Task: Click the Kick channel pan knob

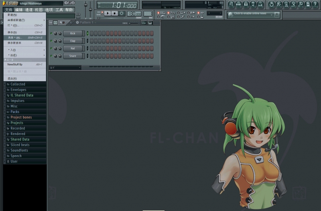Action: coord(55,33)
